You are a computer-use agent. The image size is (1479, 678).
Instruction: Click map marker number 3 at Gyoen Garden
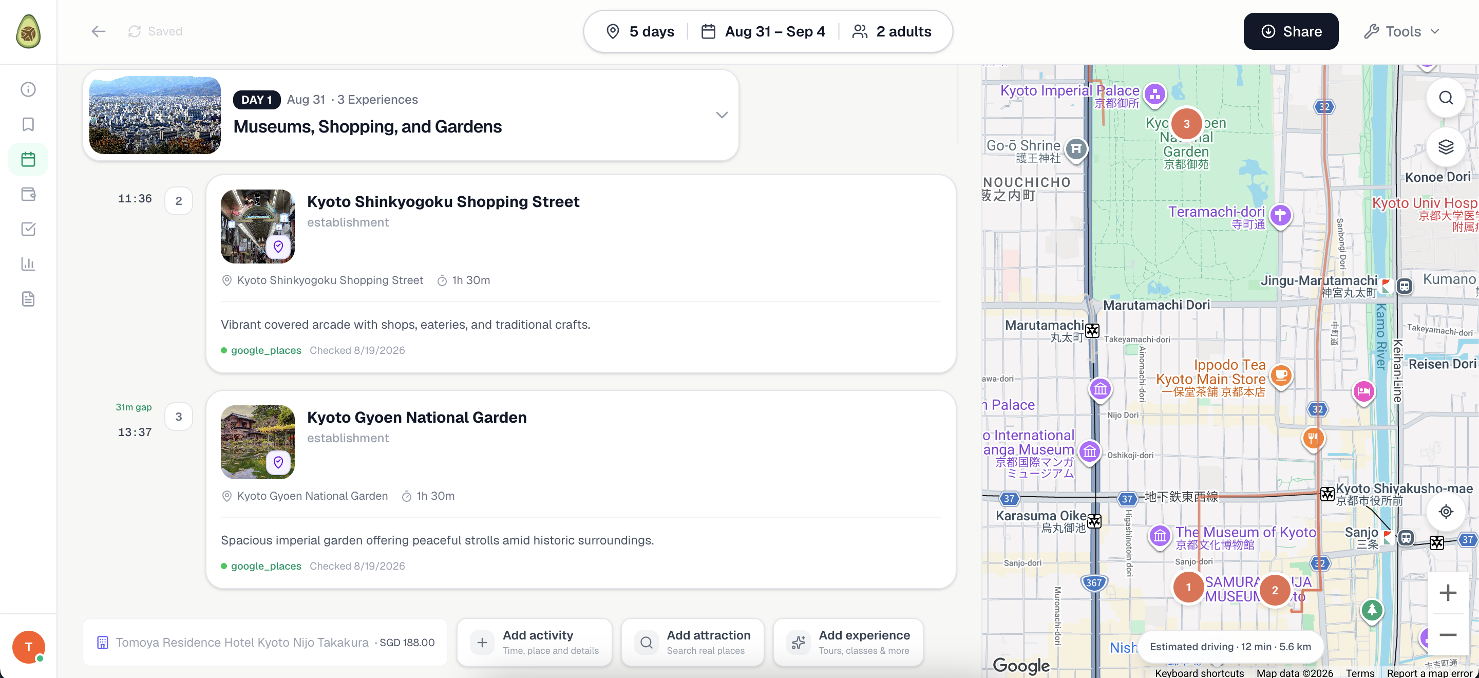(x=1186, y=123)
